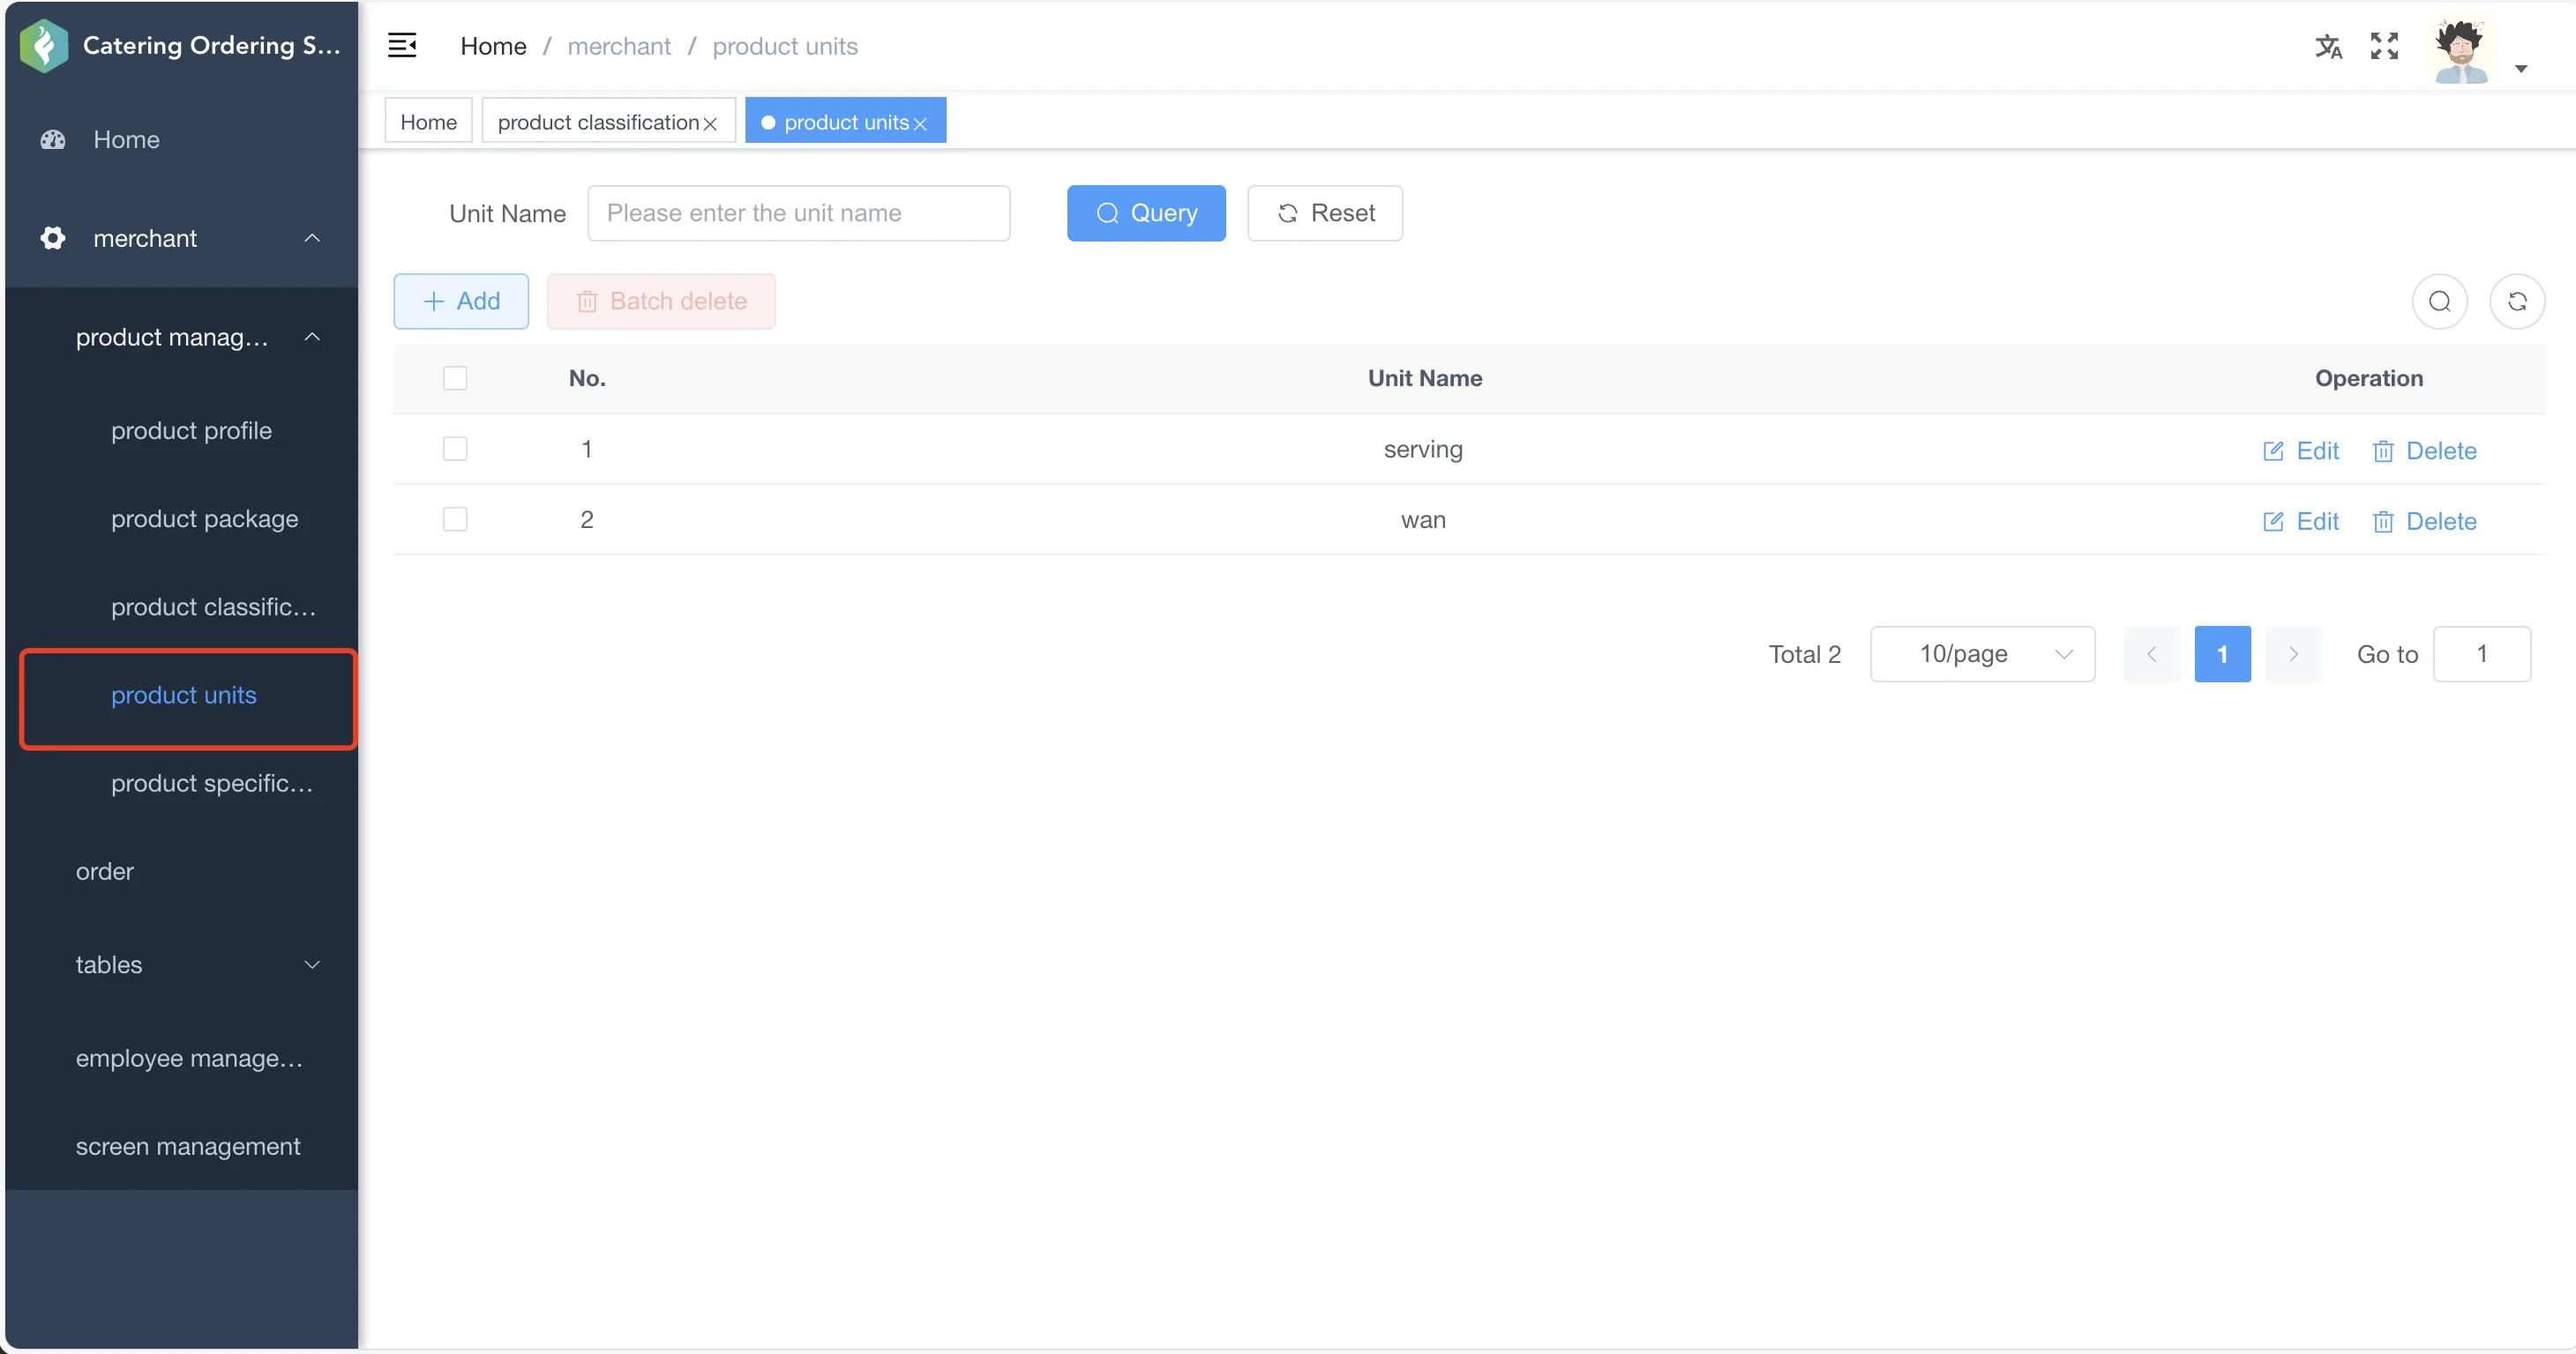Screen dimensions: 2576x1354
Task: Open product specifications in sidebar
Action: [x=212, y=784]
